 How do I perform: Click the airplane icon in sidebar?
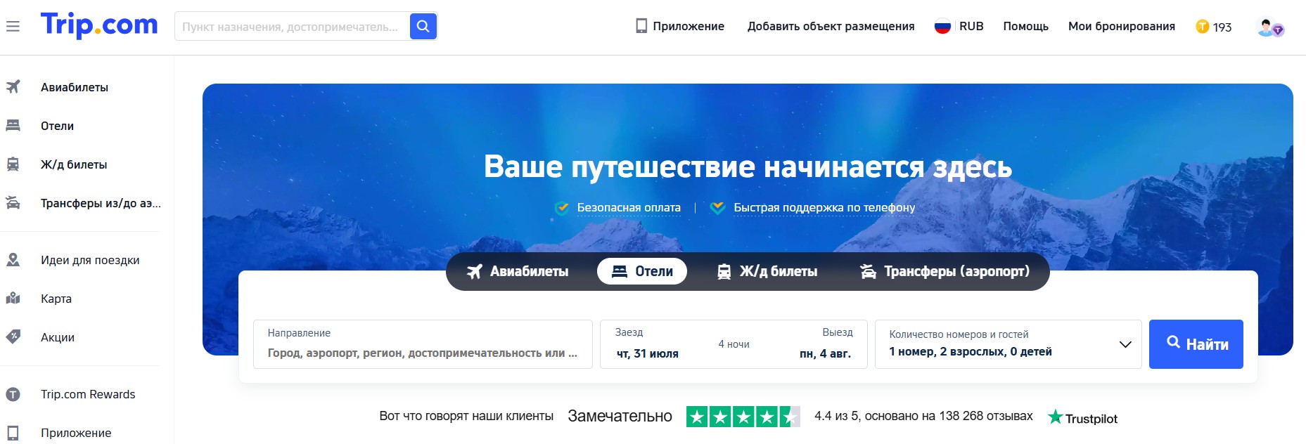[13, 87]
